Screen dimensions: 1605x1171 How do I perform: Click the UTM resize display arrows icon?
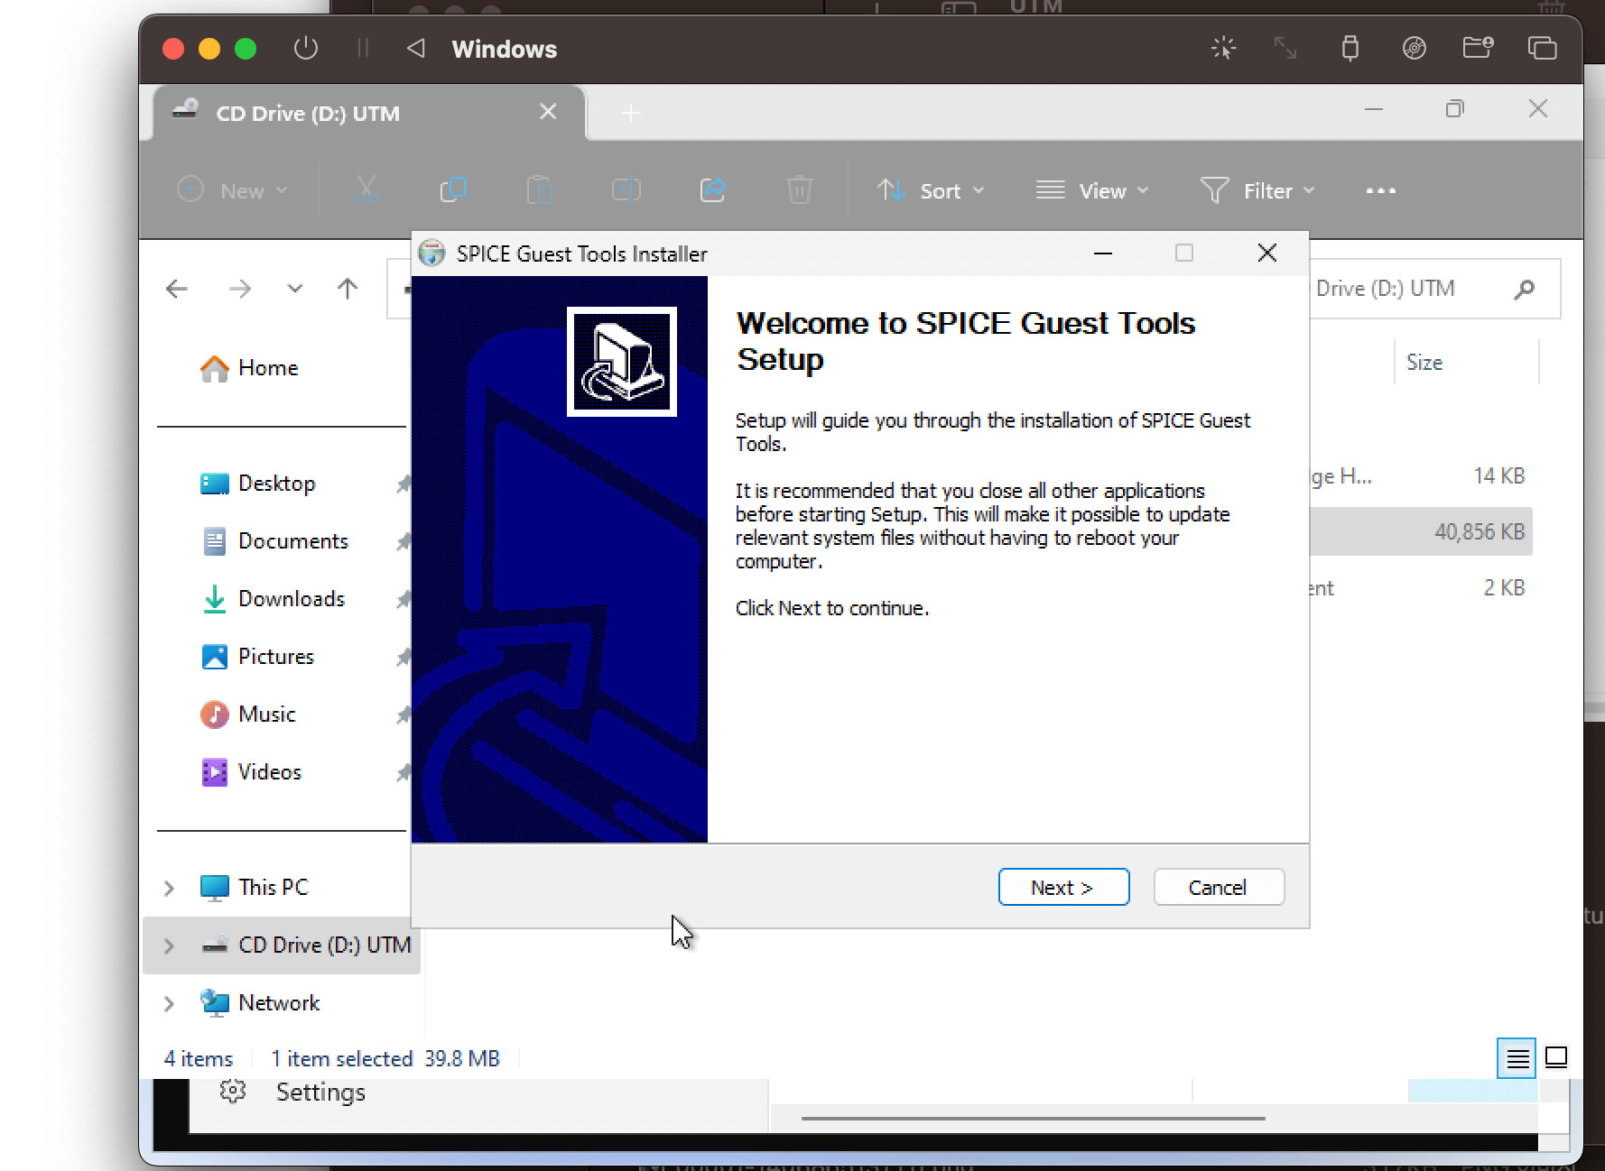click(1285, 48)
